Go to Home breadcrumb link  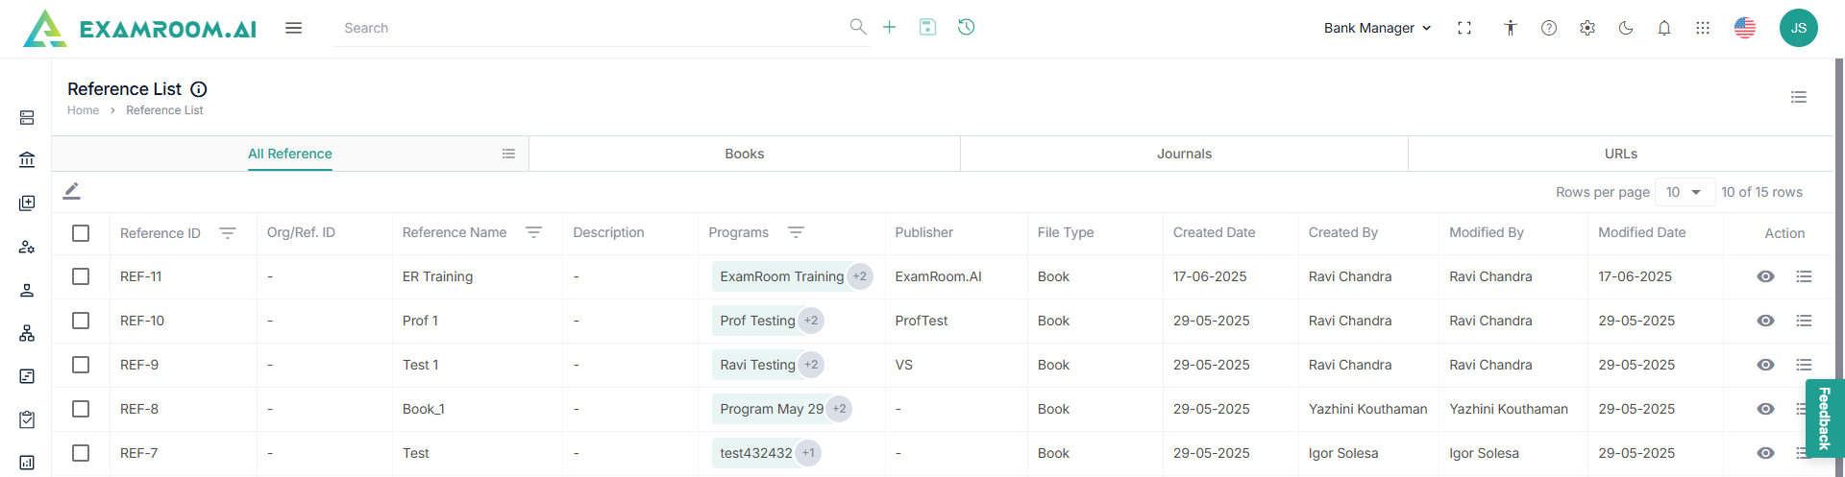click(x=83, y=110)
